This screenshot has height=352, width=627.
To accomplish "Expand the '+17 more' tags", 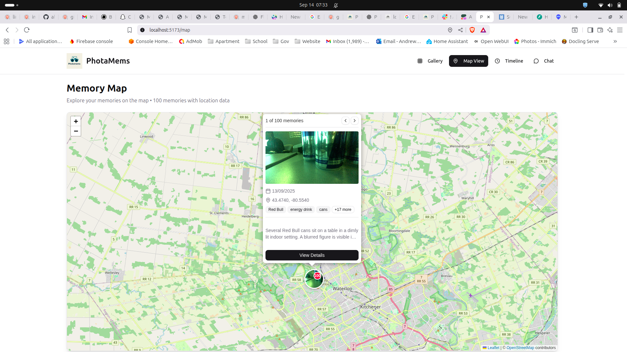I will tap(343, 210).
